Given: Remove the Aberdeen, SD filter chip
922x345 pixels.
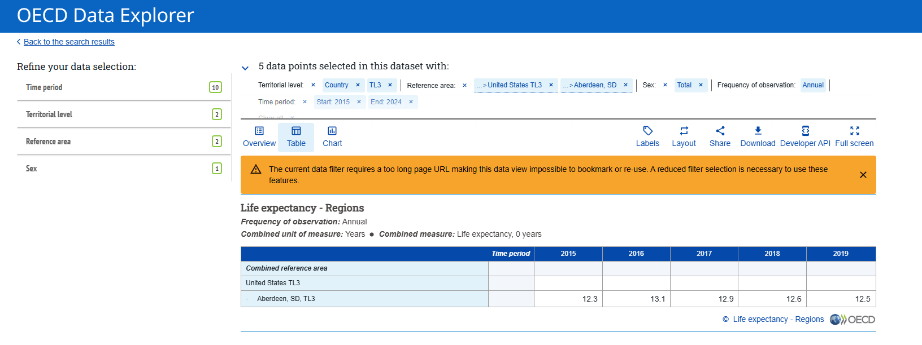Looking at the screenshot, I should pos(625,85).
